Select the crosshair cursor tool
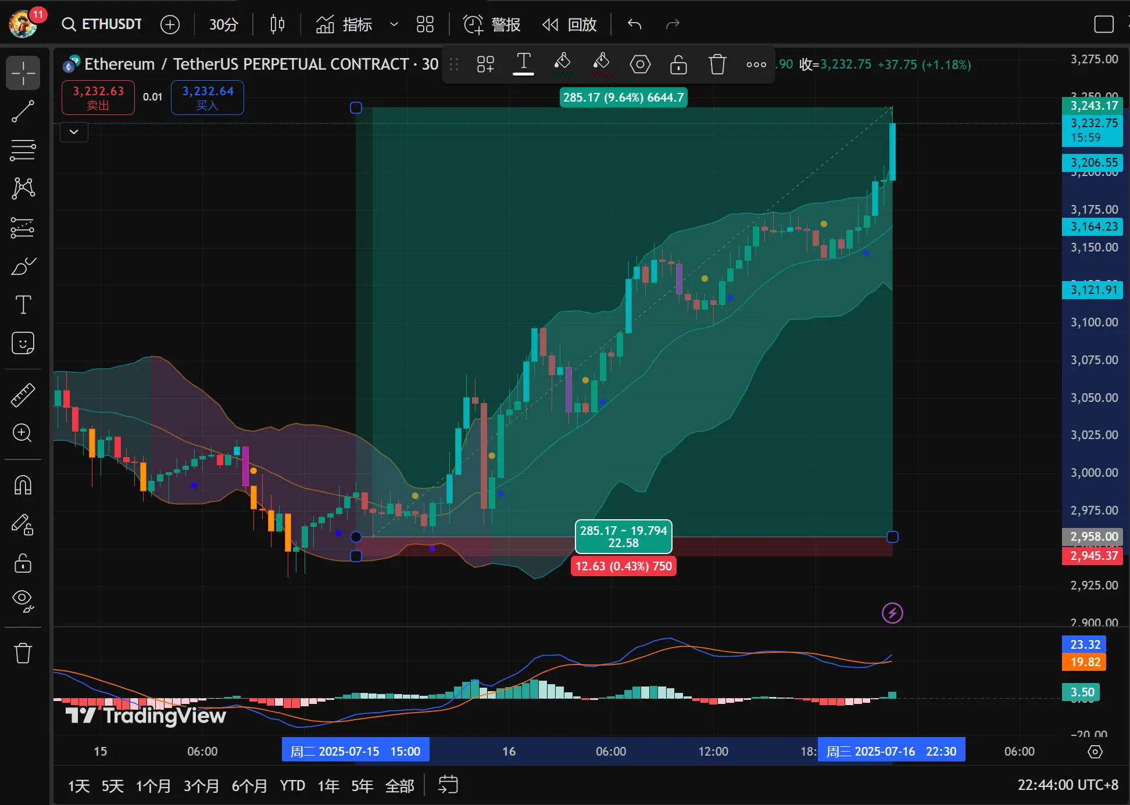The height and width of the screenshot is (805, 1130). [23, 73]
